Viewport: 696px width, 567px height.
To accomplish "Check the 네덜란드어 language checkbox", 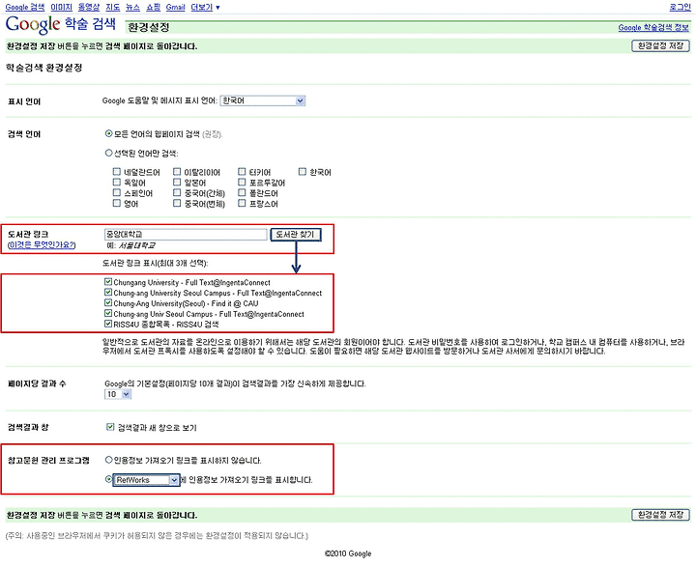I will (x=117, y=171).
